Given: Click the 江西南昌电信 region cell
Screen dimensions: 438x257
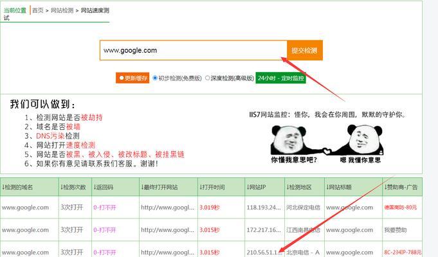Looking at the screenshot, I should click(303, 230).
